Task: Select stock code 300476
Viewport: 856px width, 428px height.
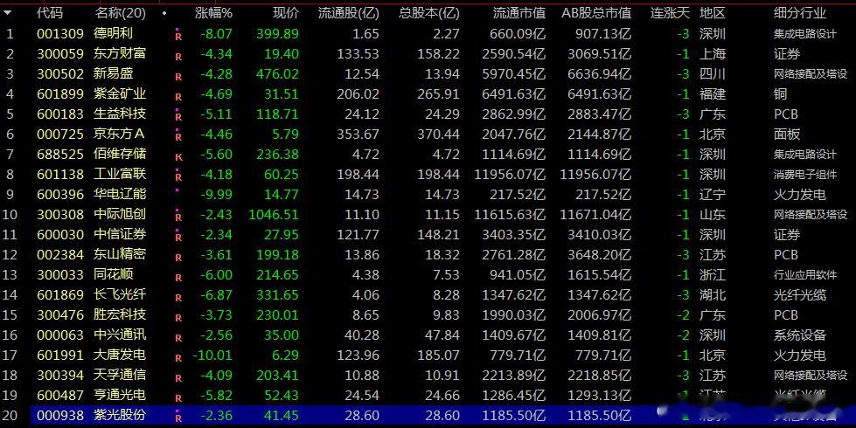Action: click(x=60, y=315)
